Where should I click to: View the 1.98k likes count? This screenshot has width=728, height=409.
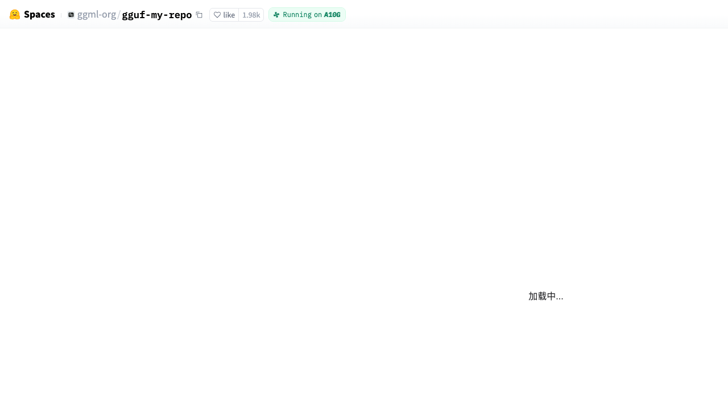(x=251, y=15)
